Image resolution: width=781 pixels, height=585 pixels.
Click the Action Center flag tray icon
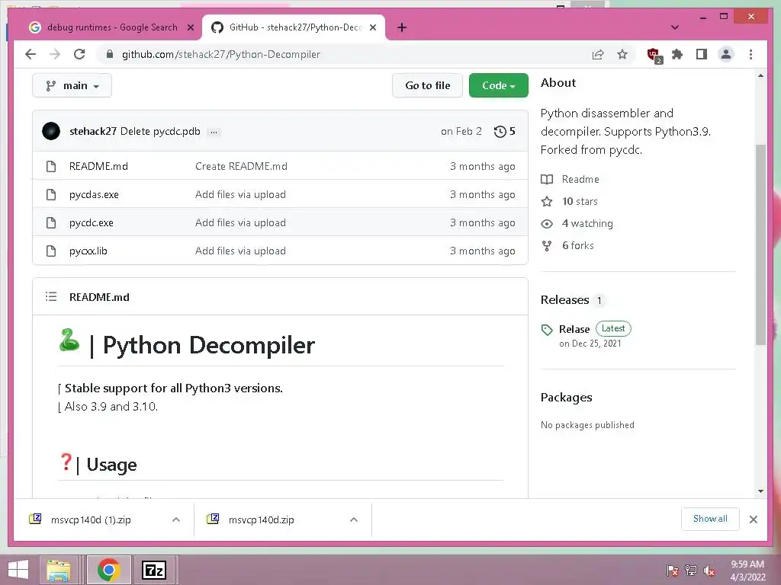tap(672, 571)
